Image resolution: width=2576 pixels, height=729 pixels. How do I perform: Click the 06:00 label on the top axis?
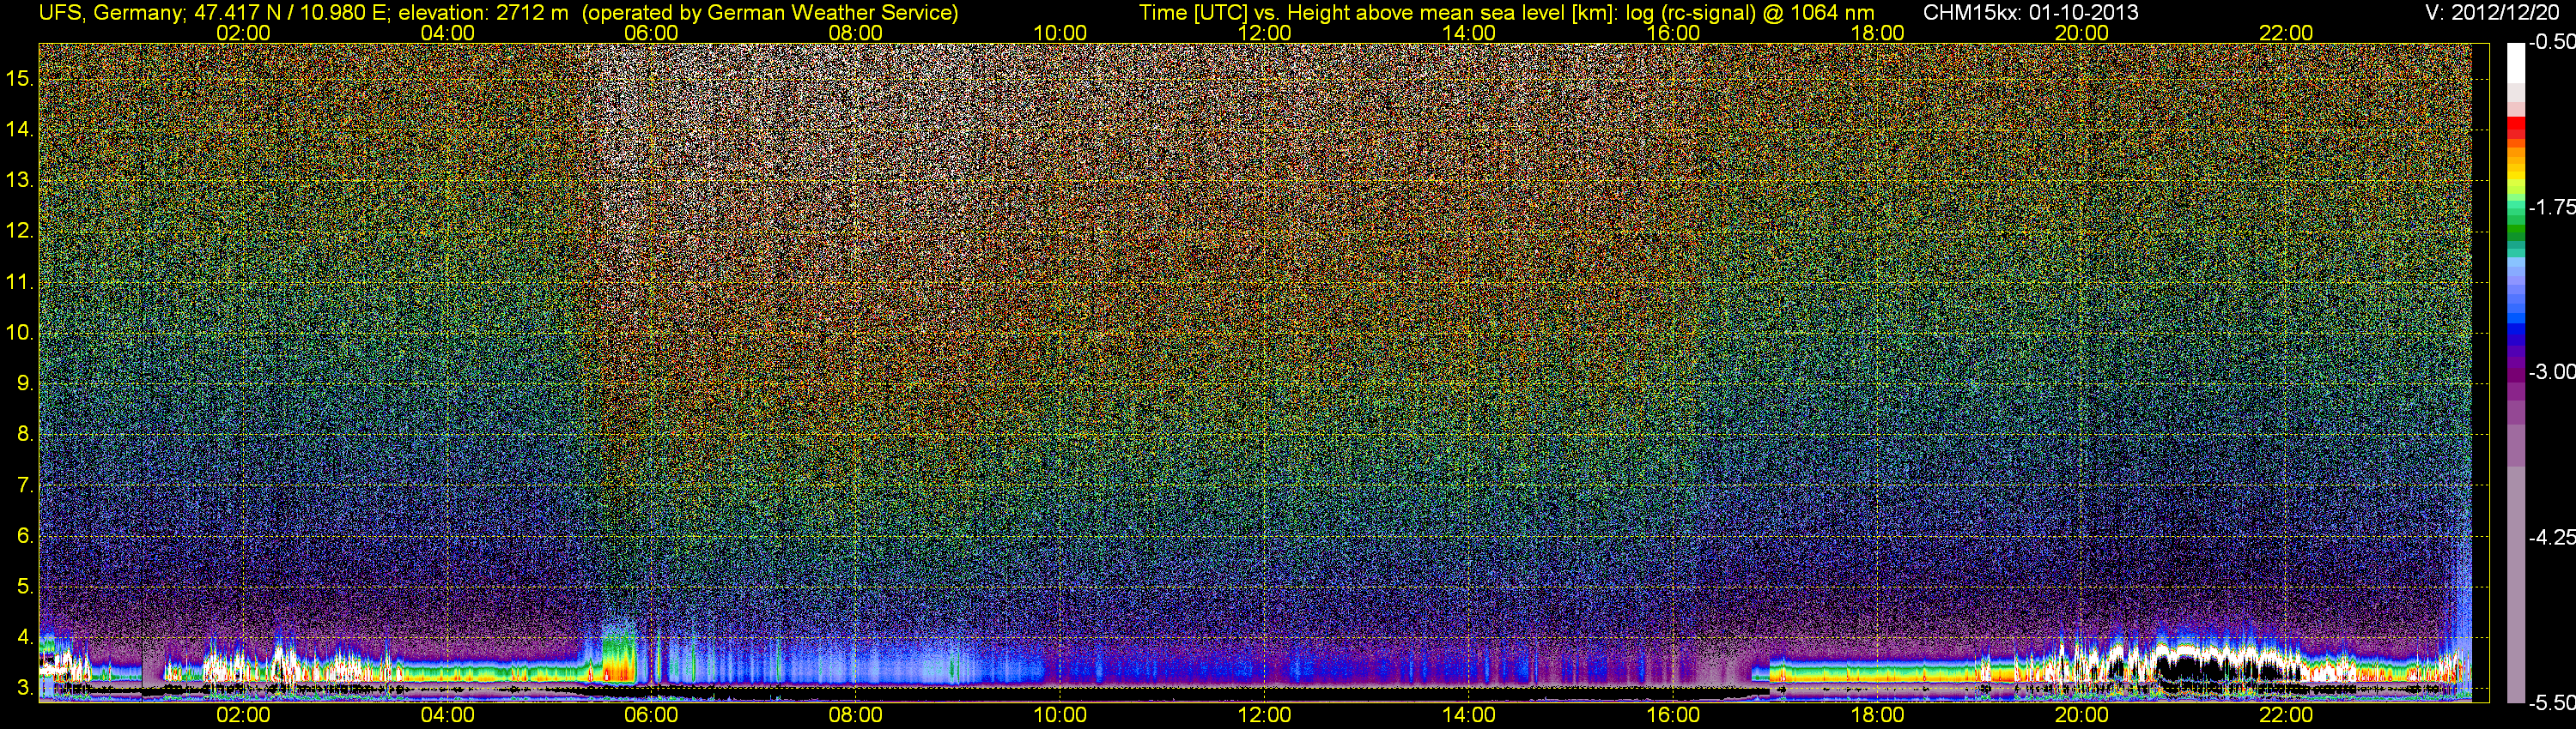point(651,33)
